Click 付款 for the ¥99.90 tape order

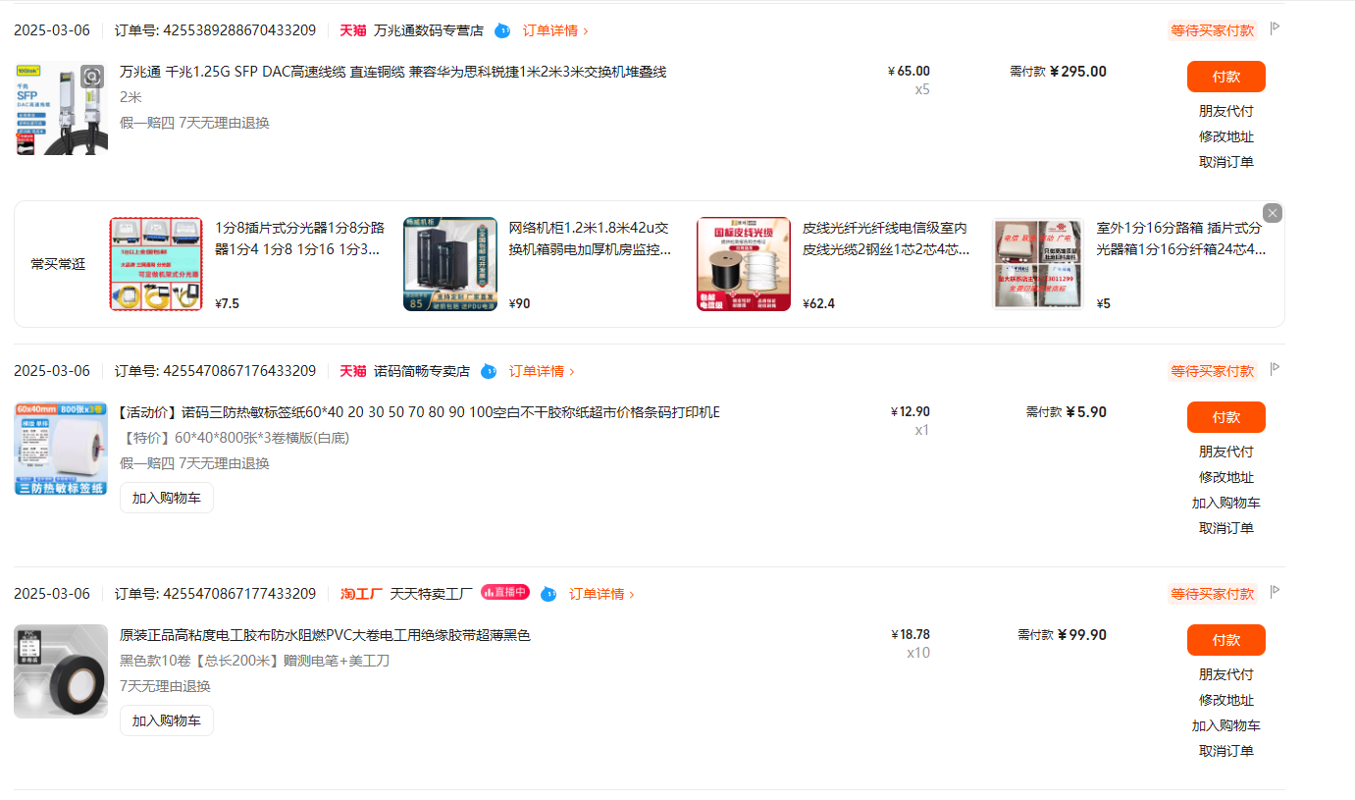(1225, 640)
